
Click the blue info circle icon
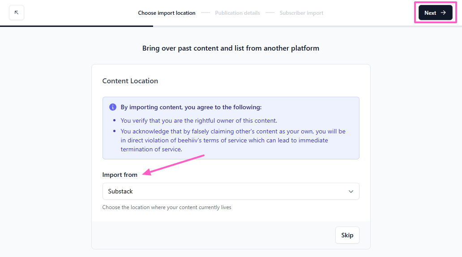[x=113, y=107]
